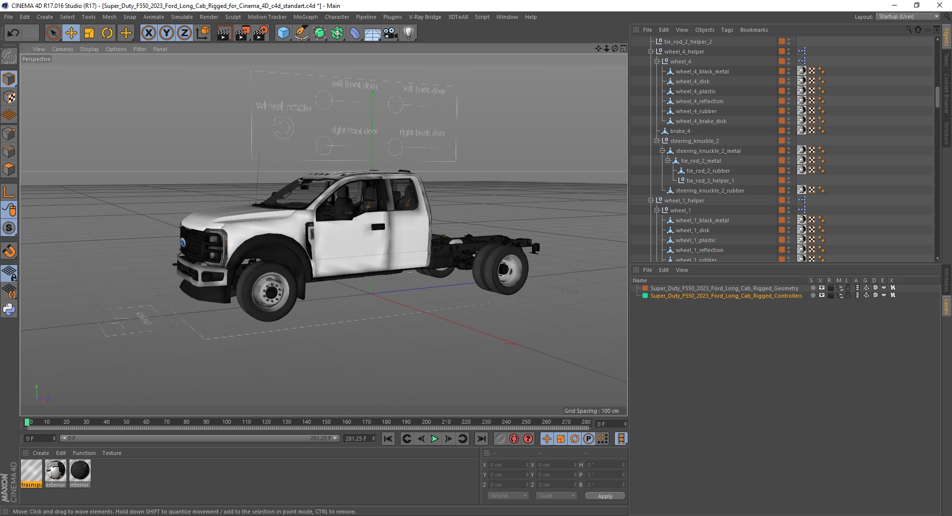Image resolution: width=952 pixels, height=516 pixels.
Task: Toggle X axis lock
Action: [x=148, y=33]
